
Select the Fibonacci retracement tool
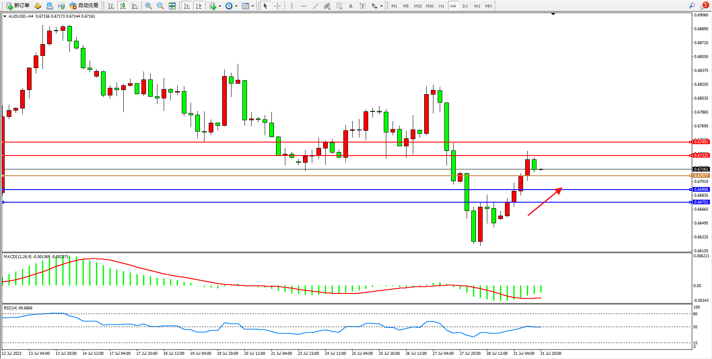(x=339, y=6)
